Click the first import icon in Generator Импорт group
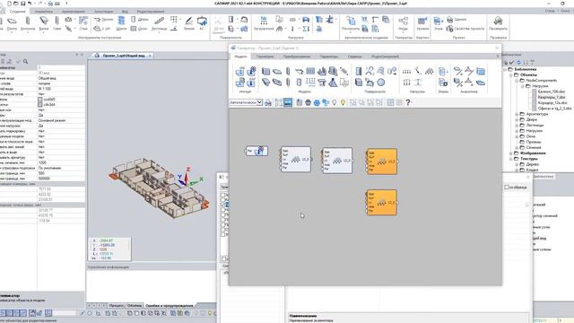Image resolution: width=574 pixels, height=323 pixels. coord(239,71)
